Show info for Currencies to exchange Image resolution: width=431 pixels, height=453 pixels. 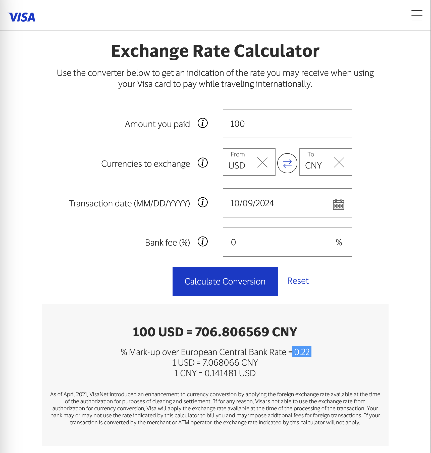202,163
